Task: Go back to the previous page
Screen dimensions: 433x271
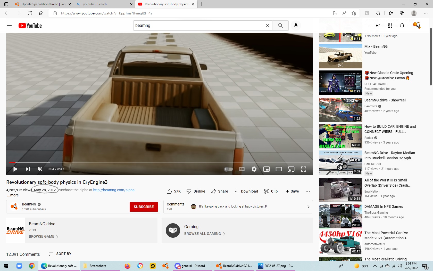Action: point(7,13)
